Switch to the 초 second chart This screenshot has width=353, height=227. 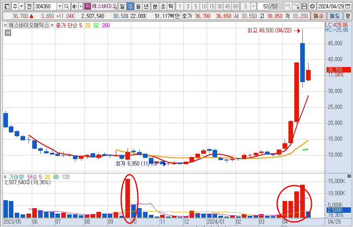163,6
